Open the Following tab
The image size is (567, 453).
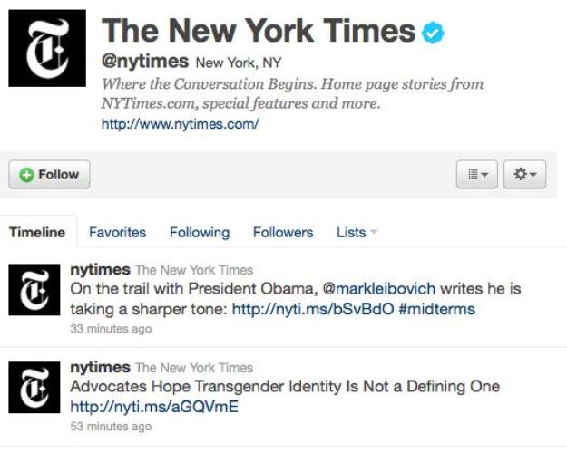click(200, 232)
